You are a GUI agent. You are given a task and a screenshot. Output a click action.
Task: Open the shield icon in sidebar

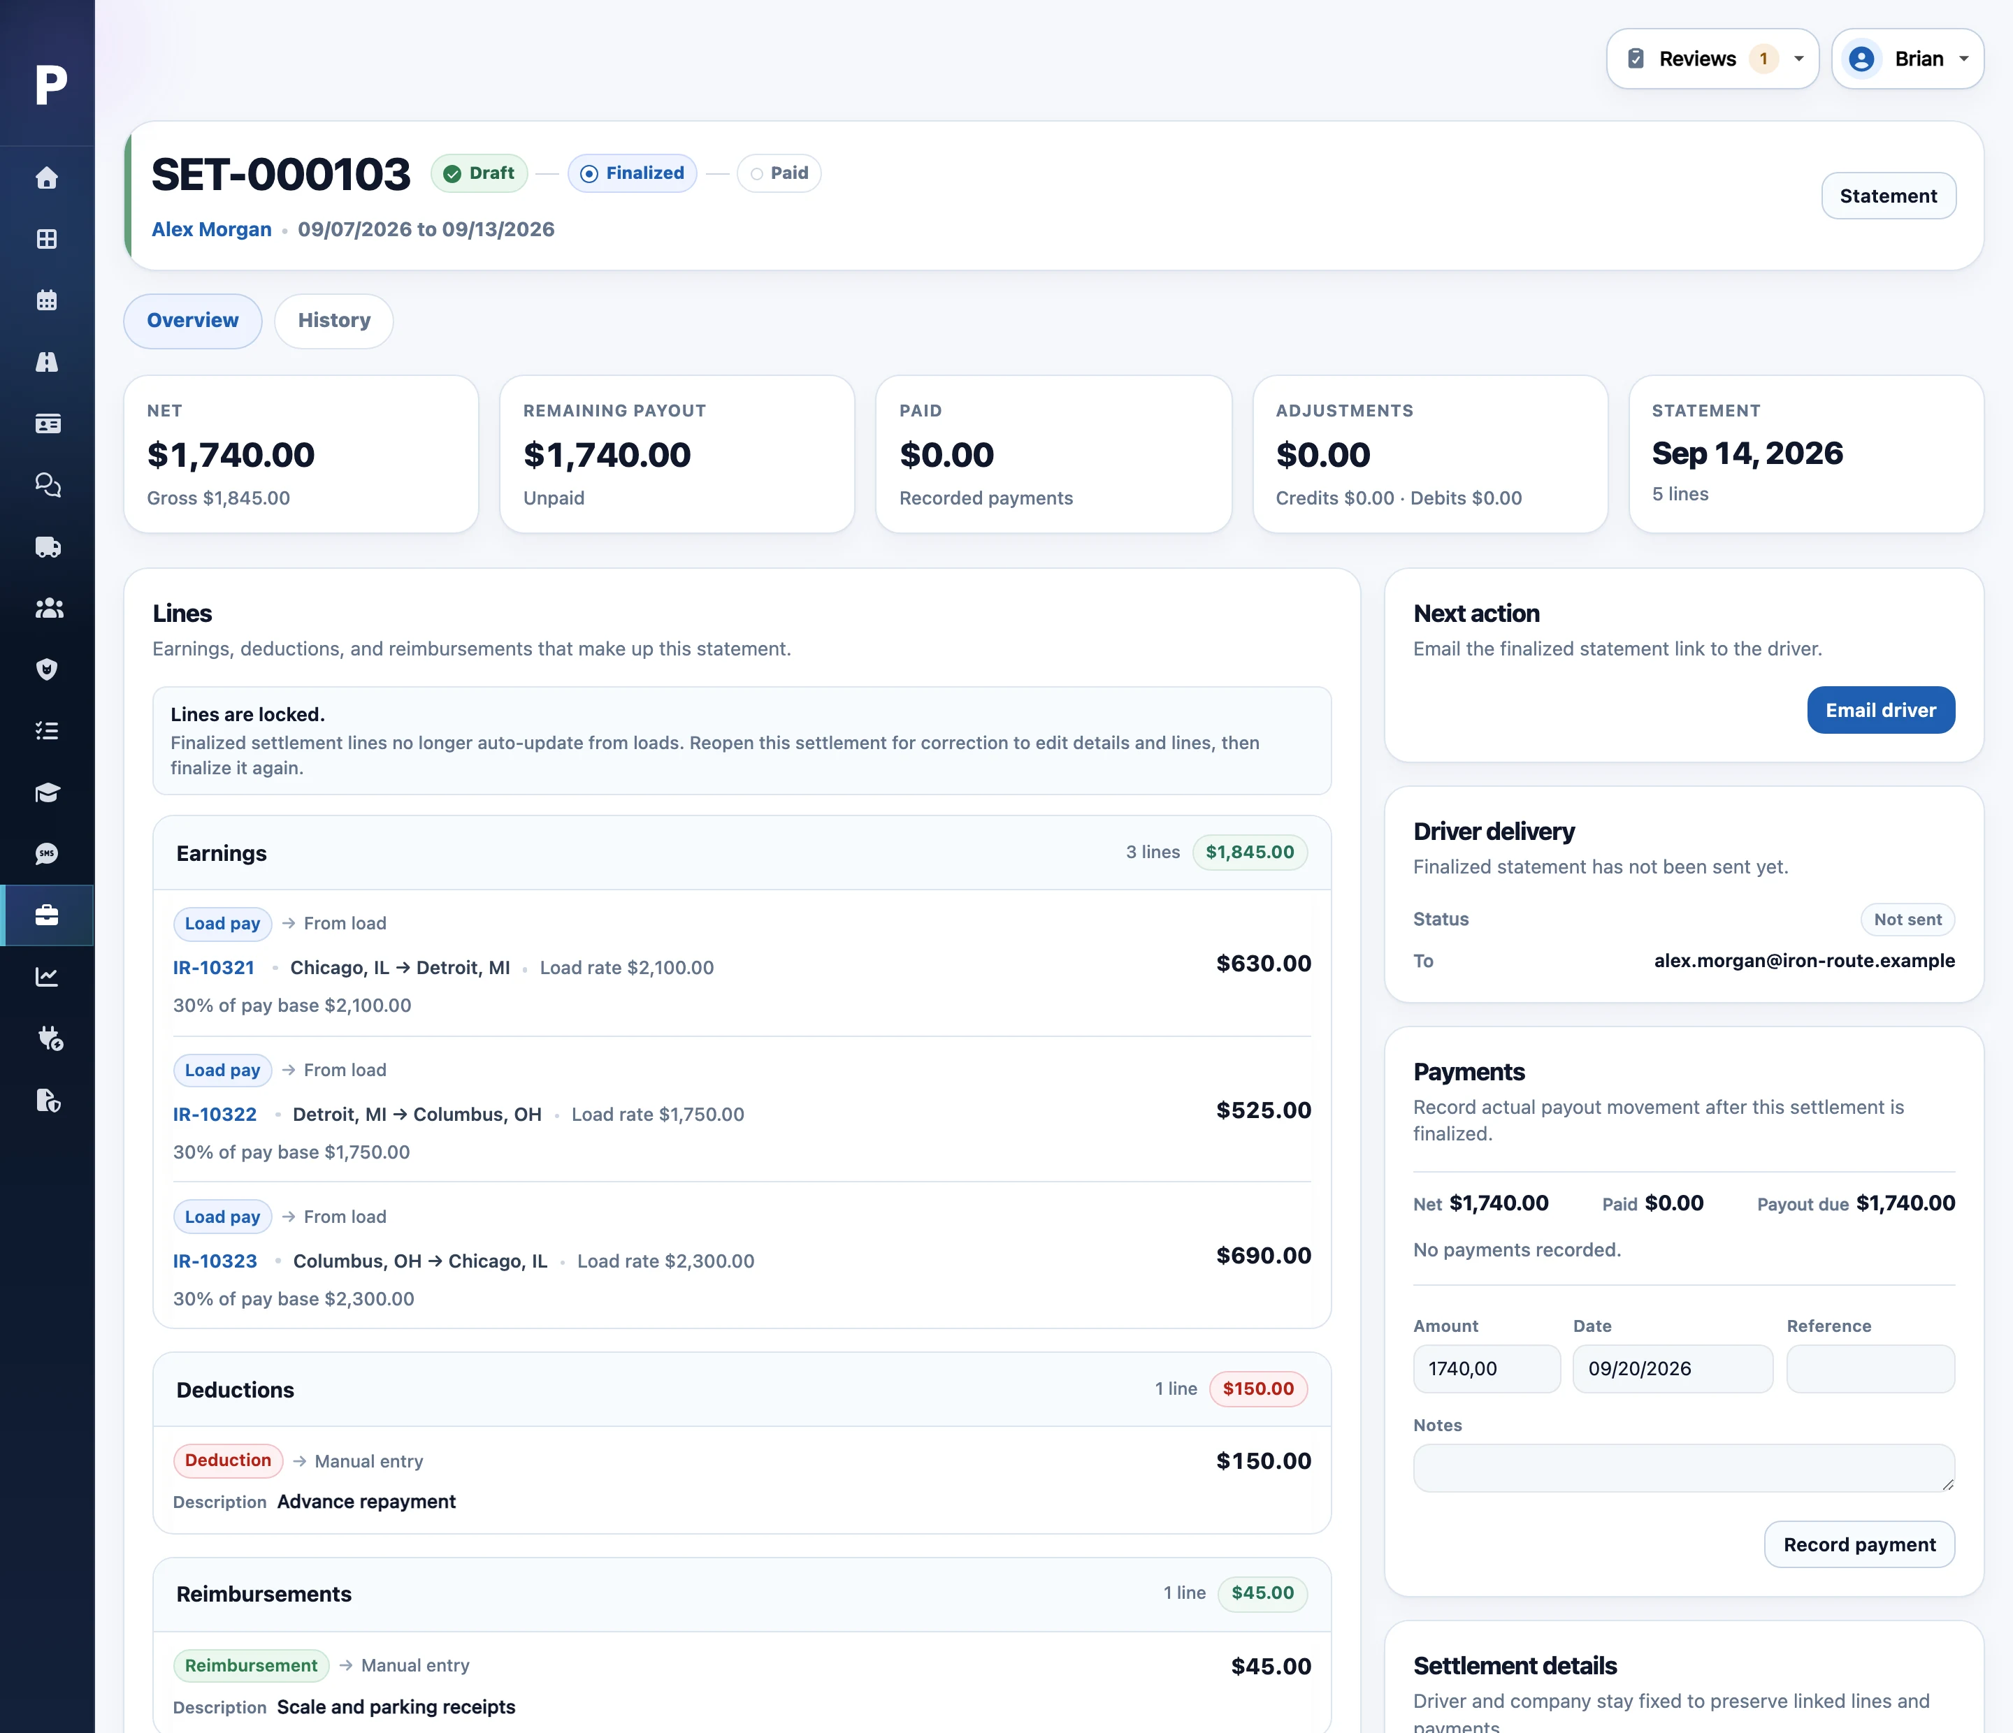47,669
